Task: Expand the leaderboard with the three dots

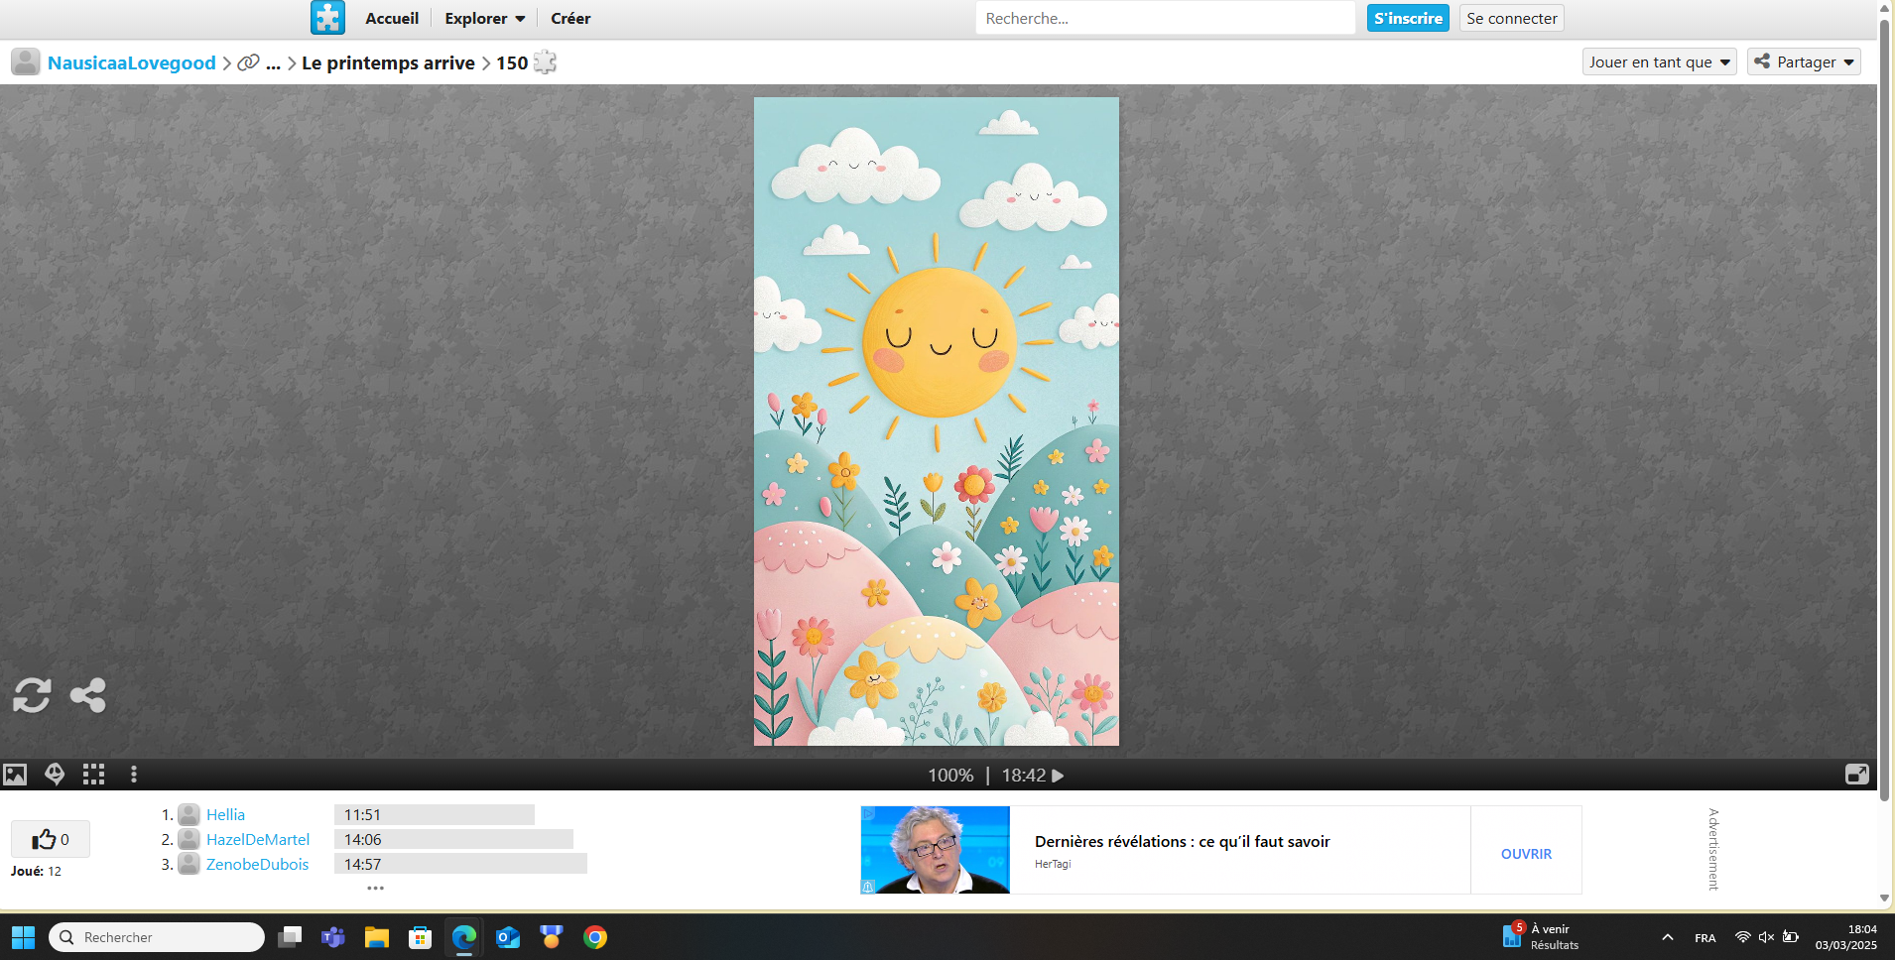Action: point(375,888)
